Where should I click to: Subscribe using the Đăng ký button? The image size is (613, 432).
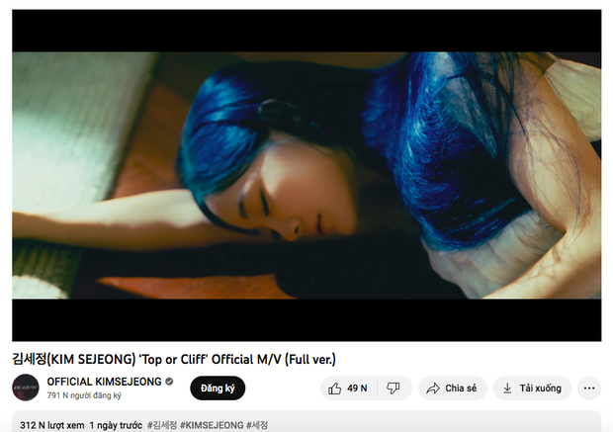coord(218,389)
